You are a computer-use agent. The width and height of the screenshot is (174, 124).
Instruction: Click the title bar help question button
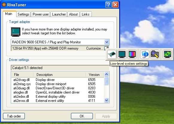[x=108, y=5]
